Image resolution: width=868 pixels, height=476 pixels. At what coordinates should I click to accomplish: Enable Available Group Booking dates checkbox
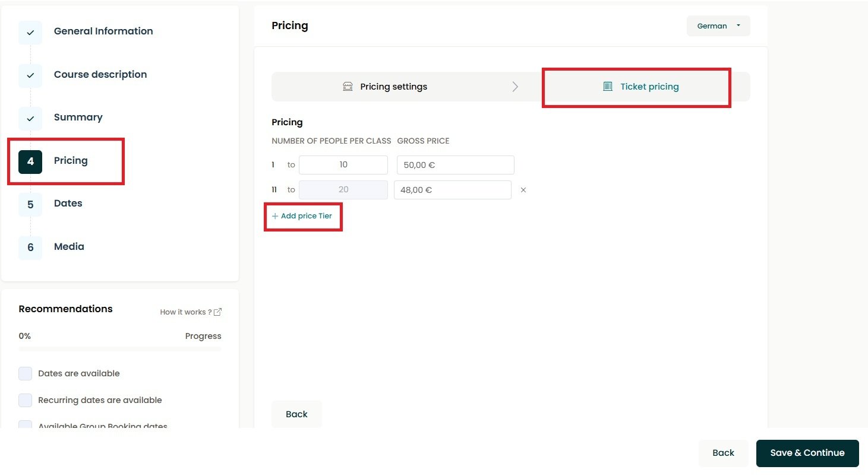(x=25, y=425)
